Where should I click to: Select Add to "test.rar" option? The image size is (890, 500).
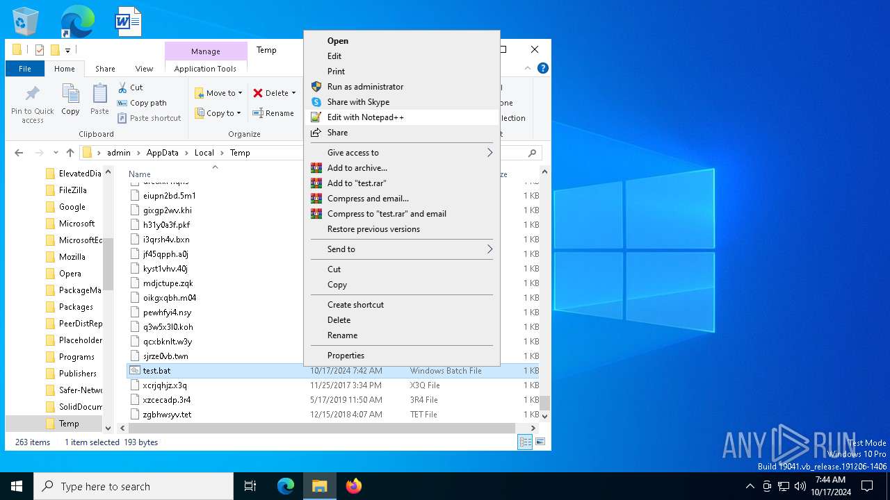click(402, 183)
